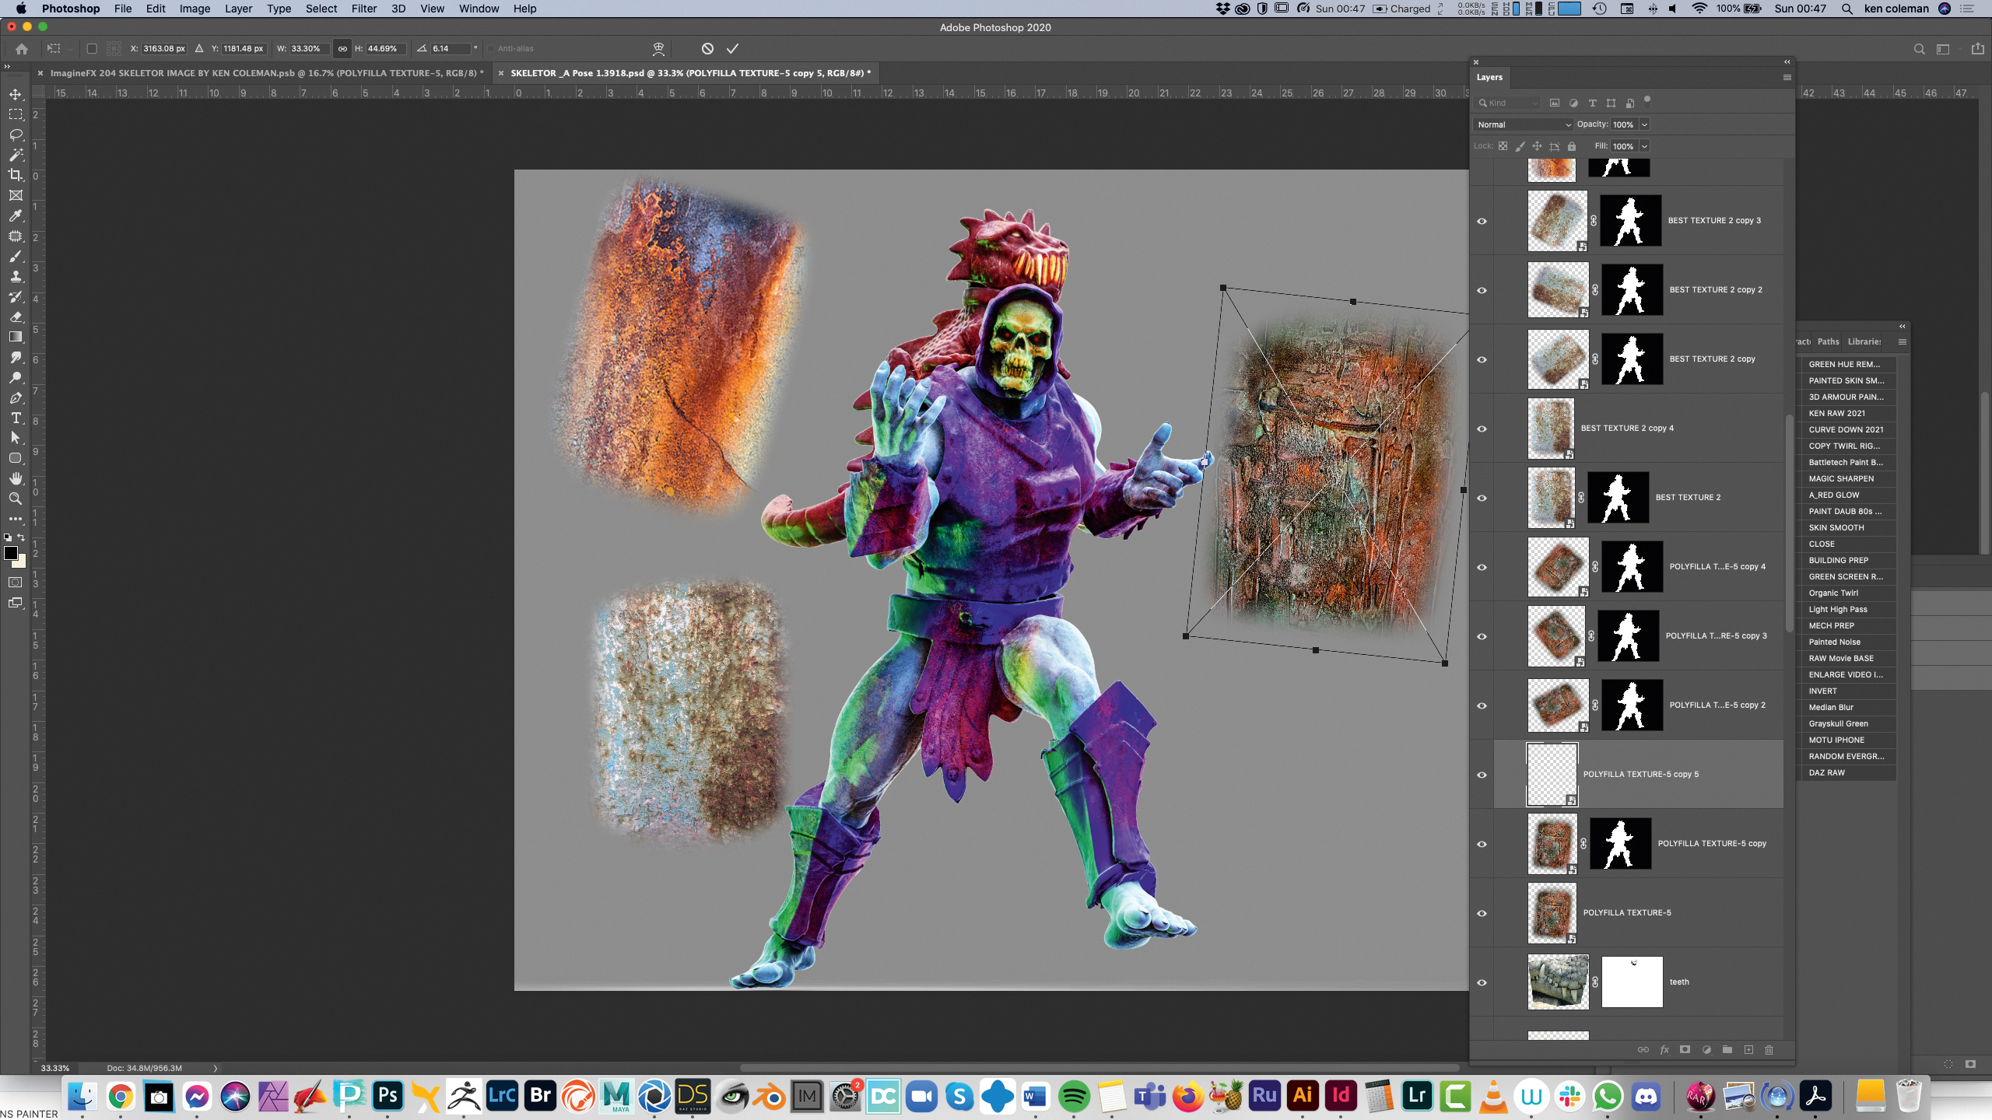Delete layer using the trash icon
Image resolution: width=1992 pixels, height=1120 pixels.
coord(1769,1049)
